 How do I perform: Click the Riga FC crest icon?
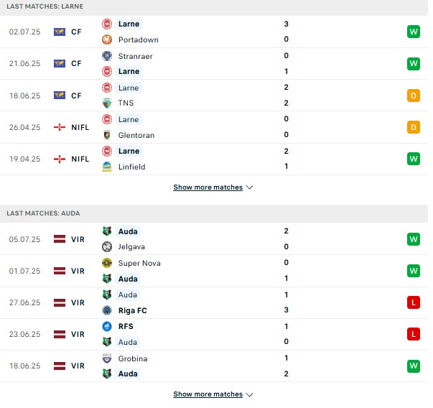click(107, 310)
